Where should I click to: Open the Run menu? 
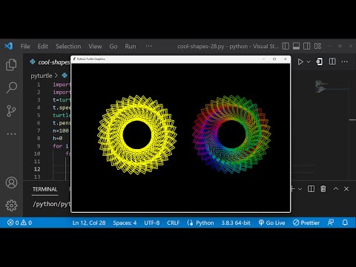[x=131, y=46]
